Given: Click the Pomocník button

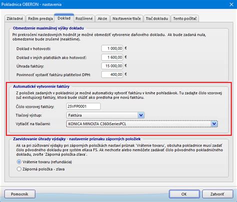Looking at the screenshot, I should (x=20, y=194).
